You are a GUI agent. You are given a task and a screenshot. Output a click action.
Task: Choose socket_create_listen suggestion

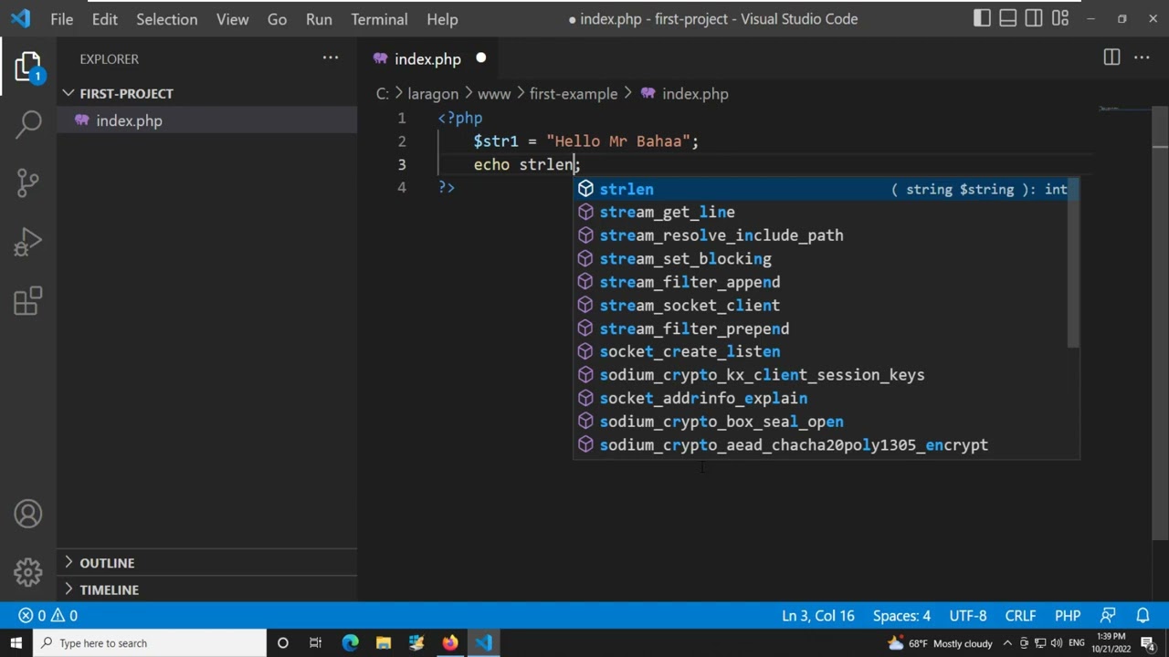820,351
